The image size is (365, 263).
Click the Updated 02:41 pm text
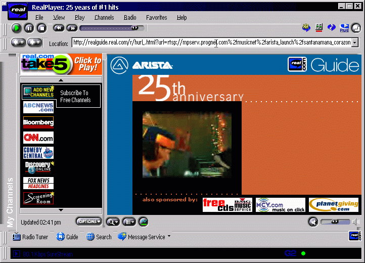(x=41, y=223)
